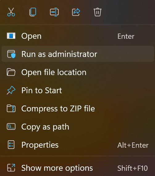Click the zipped folder icon
Viewport: 155px width, 176px height.
point(11,108)
